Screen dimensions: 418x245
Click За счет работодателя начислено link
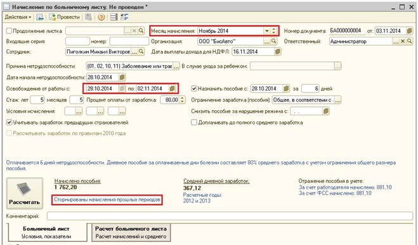point(345,187)
